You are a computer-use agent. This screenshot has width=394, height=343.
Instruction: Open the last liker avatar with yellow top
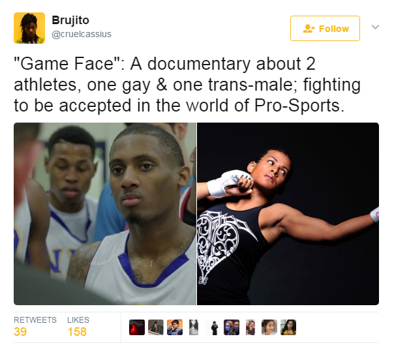(x=288, y=327)
